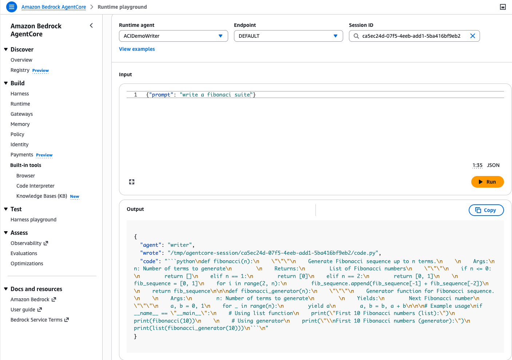Viewport: 512px width, 360px height.
Task: Collapse the Discover section
Action: (6, 49)
